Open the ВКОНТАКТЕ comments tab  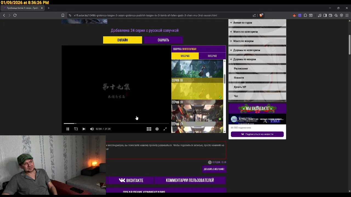[131, 180]
